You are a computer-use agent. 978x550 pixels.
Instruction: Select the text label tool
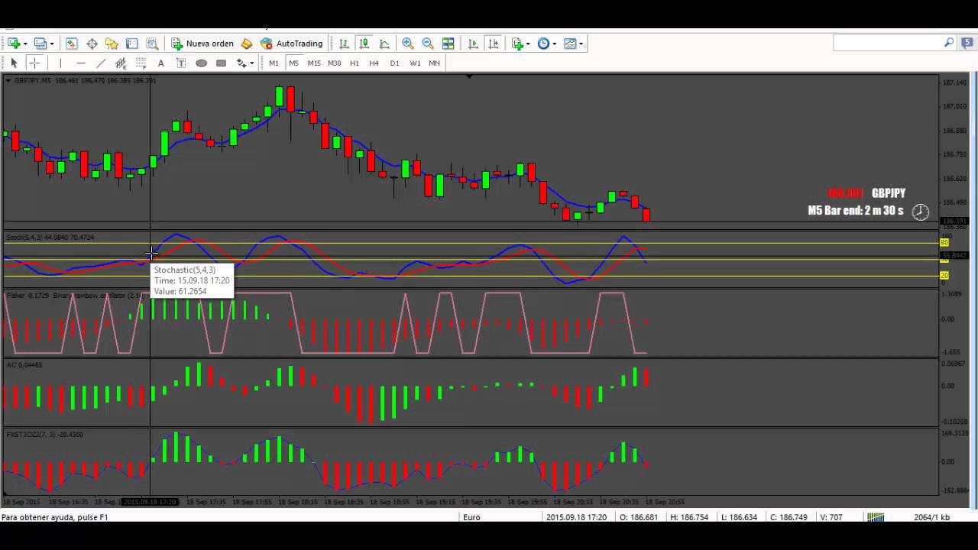181,63
